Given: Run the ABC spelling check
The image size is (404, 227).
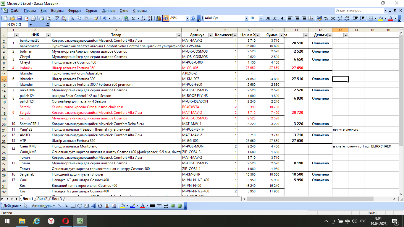Looking at the screenshot, I should coord(57,18).
